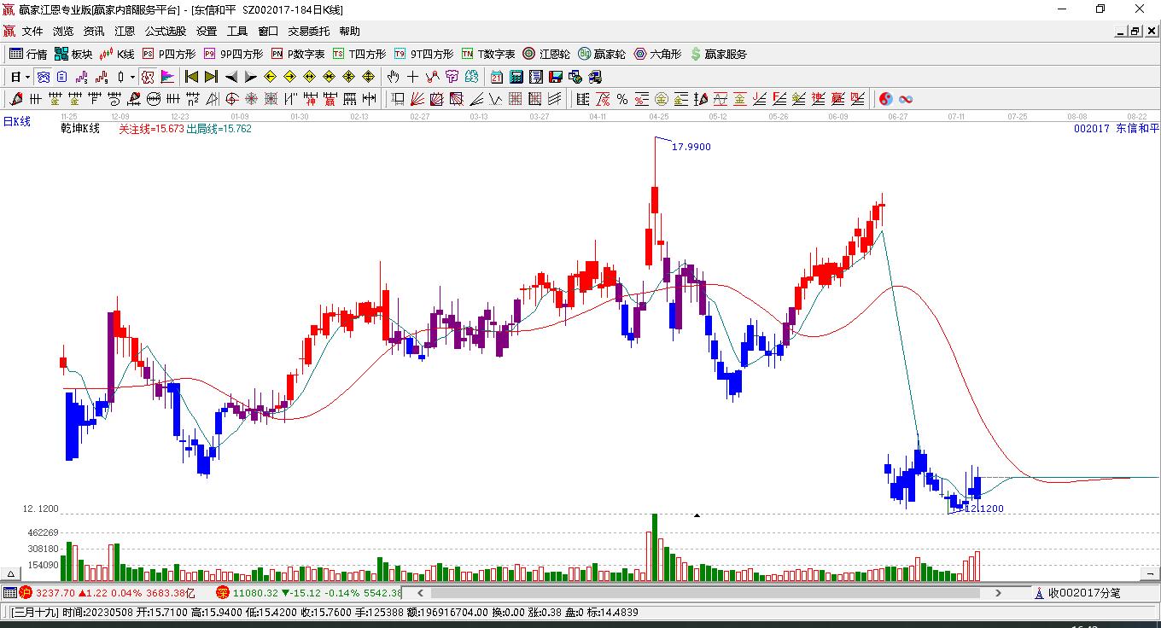Click the horizontal scrollbar thumb
The width and height of the screenshot is (1161, 628).
point(705,592)
